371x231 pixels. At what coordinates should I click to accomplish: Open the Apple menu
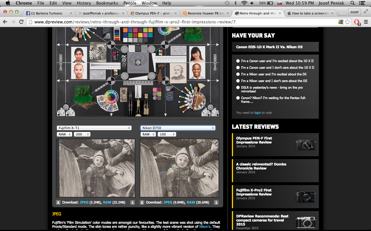8,3
